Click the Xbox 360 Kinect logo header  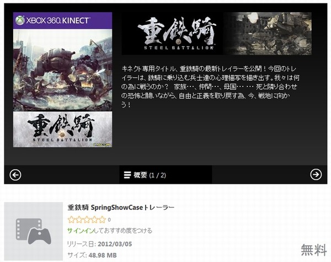point(62,20)
